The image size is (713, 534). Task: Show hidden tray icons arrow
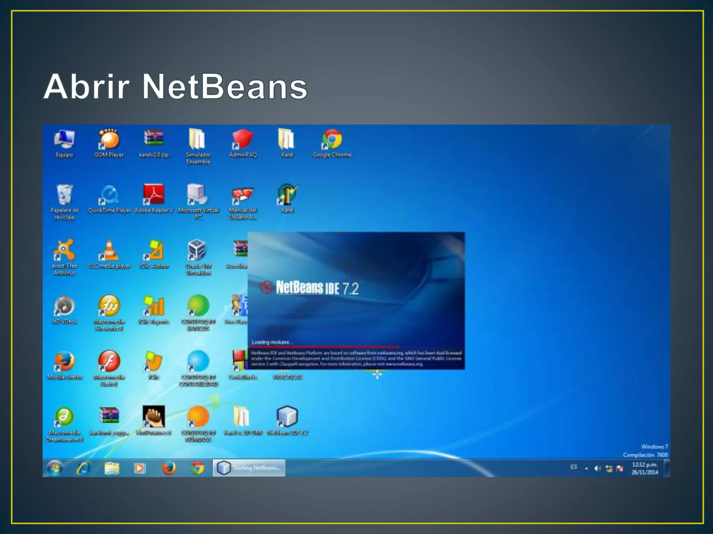(x=586, y=469)
